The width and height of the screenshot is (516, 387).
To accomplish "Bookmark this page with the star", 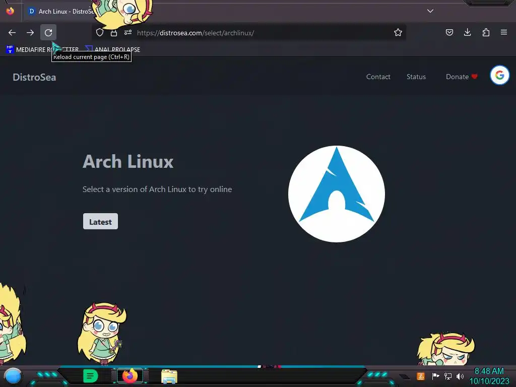I will point(398,33).
